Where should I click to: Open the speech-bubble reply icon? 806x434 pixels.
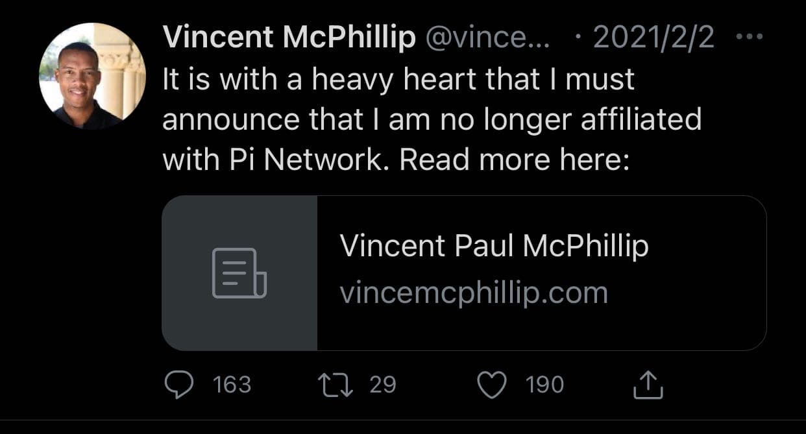point(178,385)
